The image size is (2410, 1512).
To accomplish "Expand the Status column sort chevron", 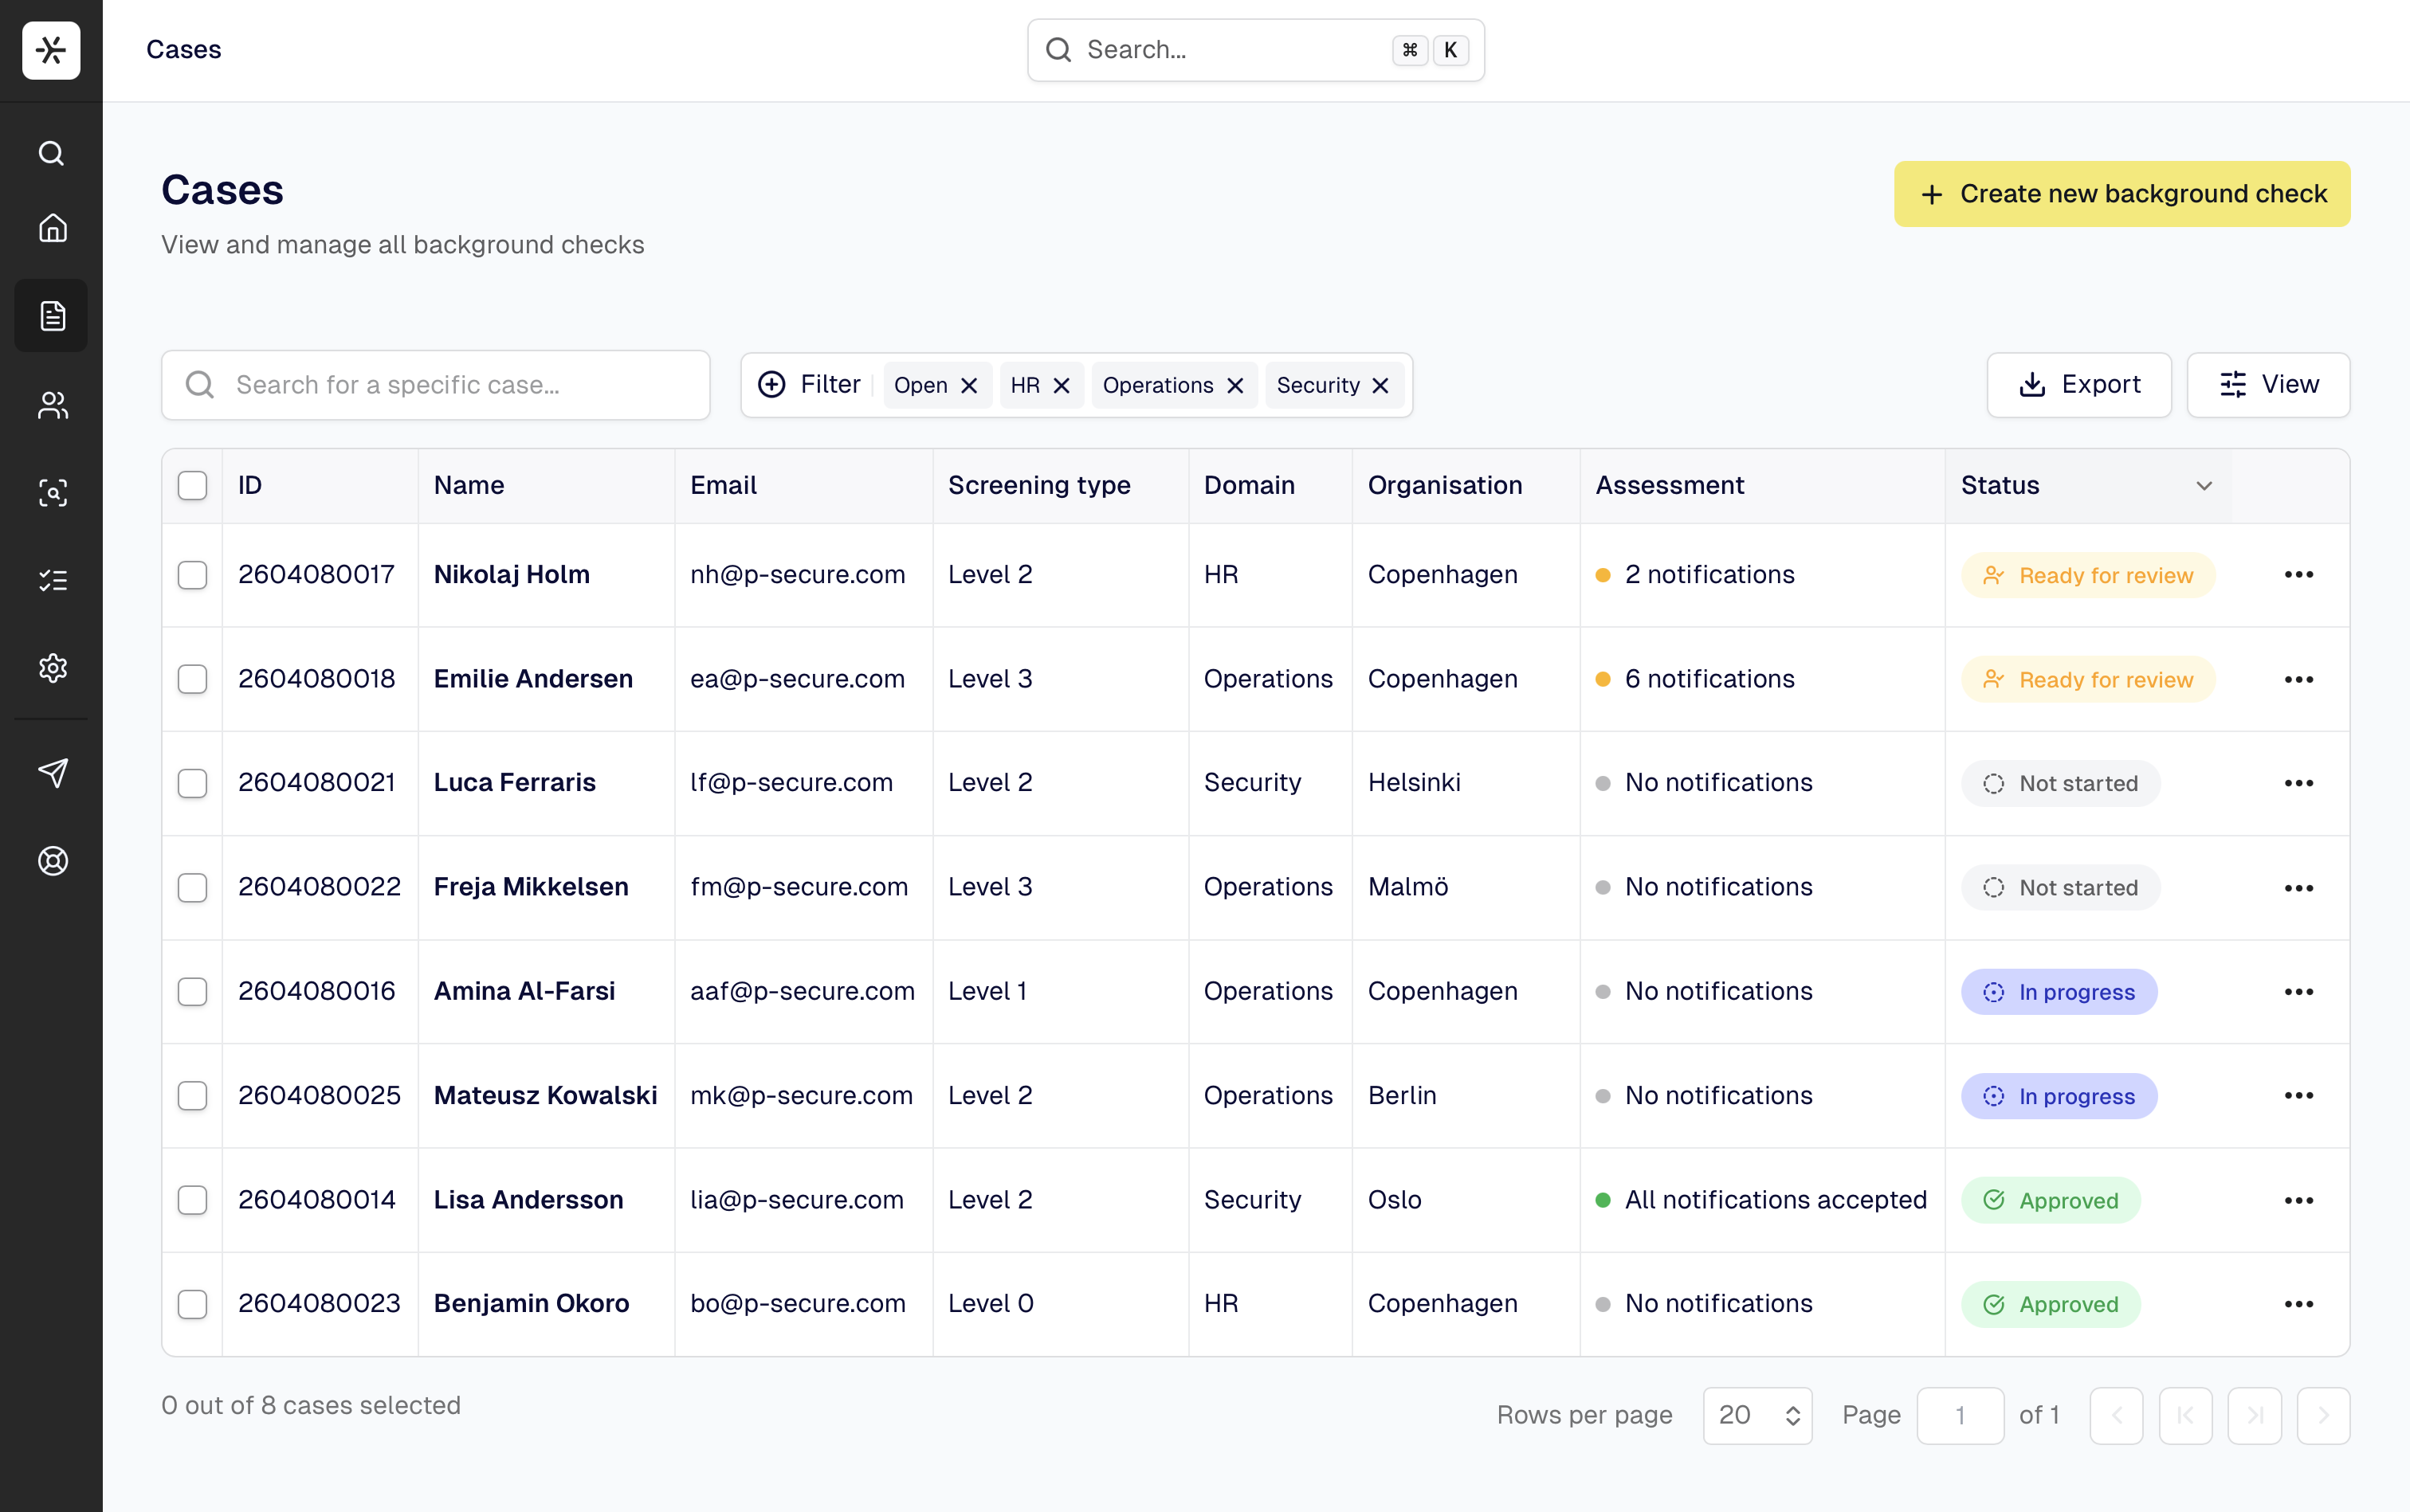I will (x=2203, y=486).
